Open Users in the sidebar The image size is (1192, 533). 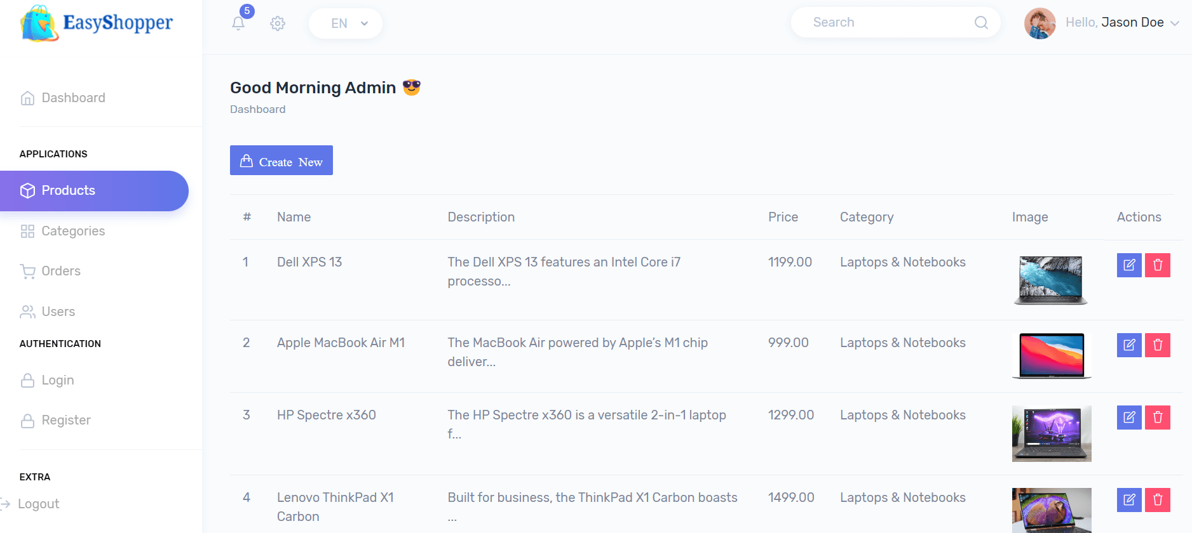[x=48, y=312]
